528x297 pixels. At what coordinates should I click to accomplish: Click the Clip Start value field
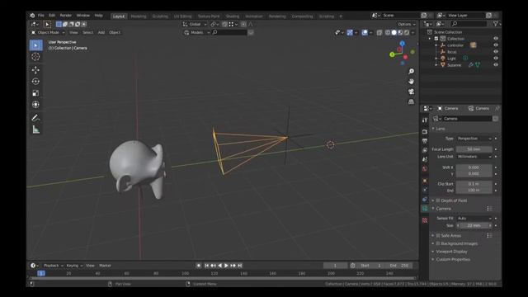tap(474, 184)
